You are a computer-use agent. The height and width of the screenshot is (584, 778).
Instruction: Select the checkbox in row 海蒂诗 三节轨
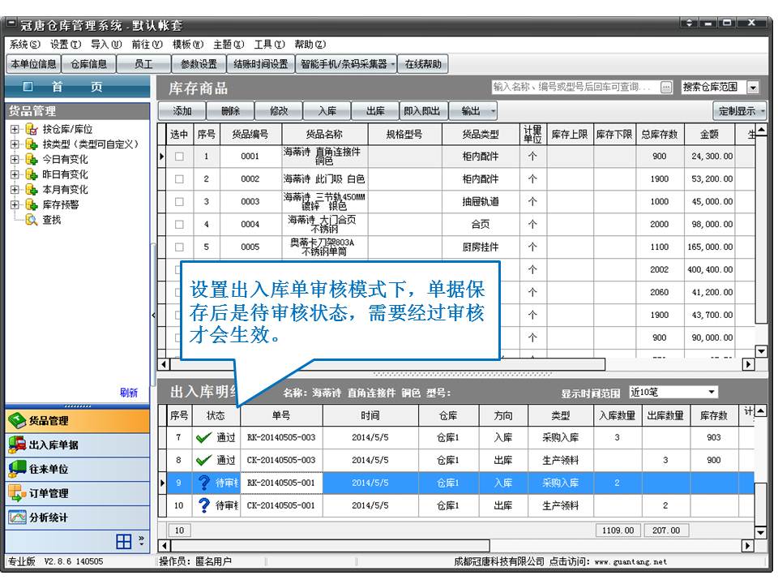tap(179, 202)
